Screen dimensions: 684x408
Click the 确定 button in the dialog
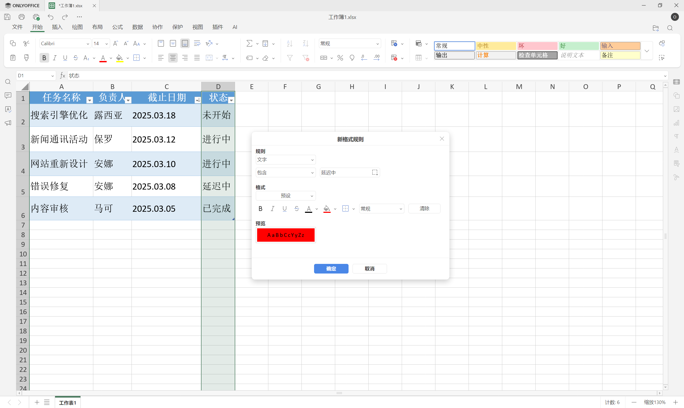(331, 269)
